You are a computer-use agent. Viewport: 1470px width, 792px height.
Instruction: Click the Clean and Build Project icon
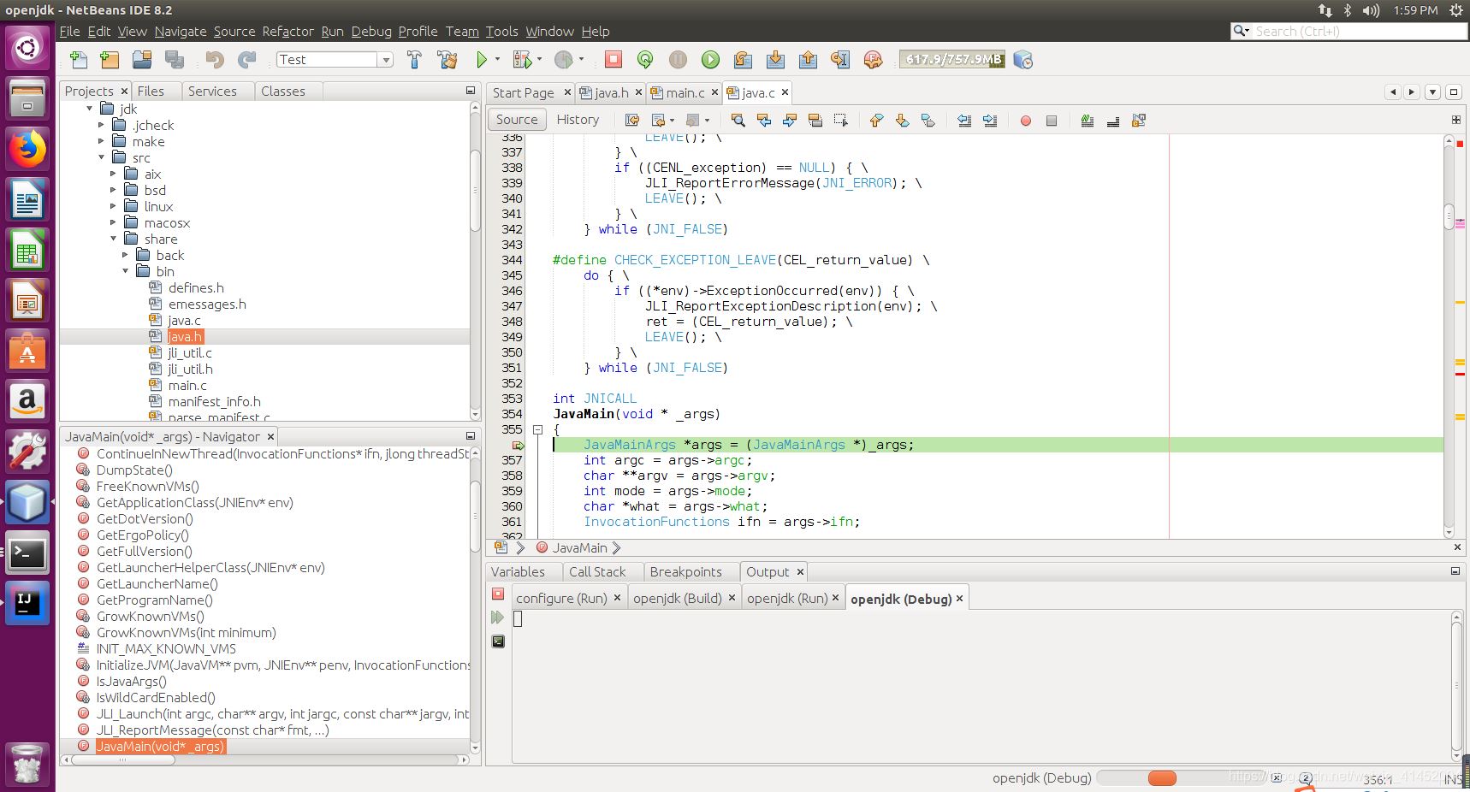(x=447, y=60)
